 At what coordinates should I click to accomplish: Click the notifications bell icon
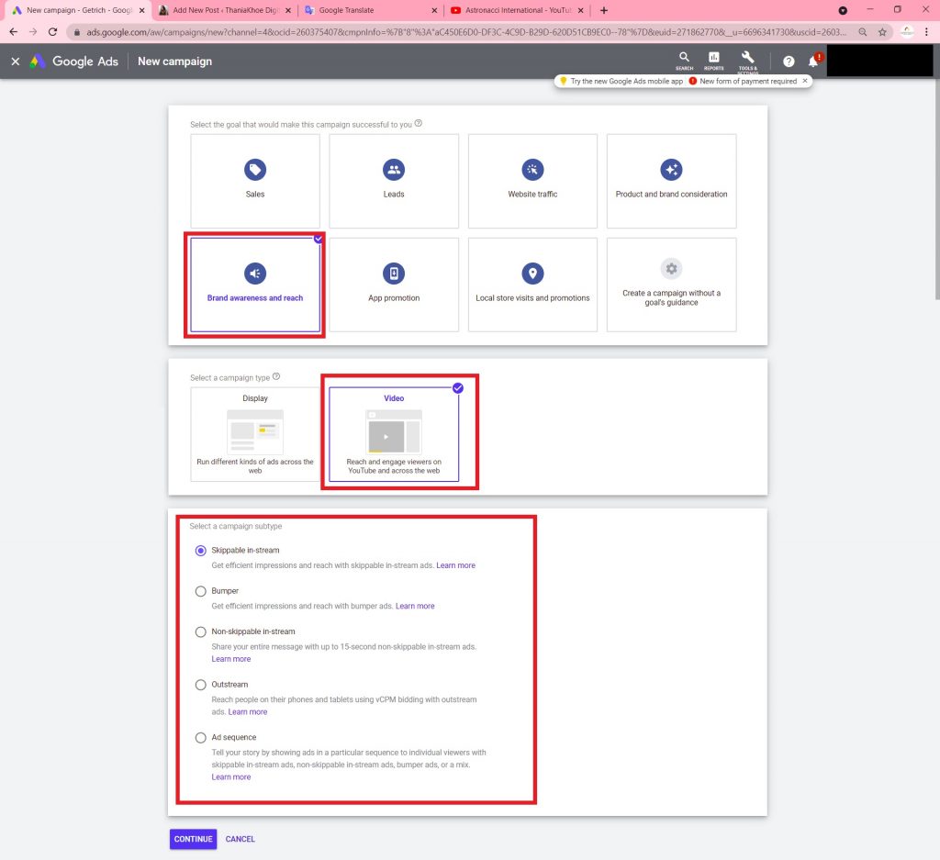click(x=812, y=61)
